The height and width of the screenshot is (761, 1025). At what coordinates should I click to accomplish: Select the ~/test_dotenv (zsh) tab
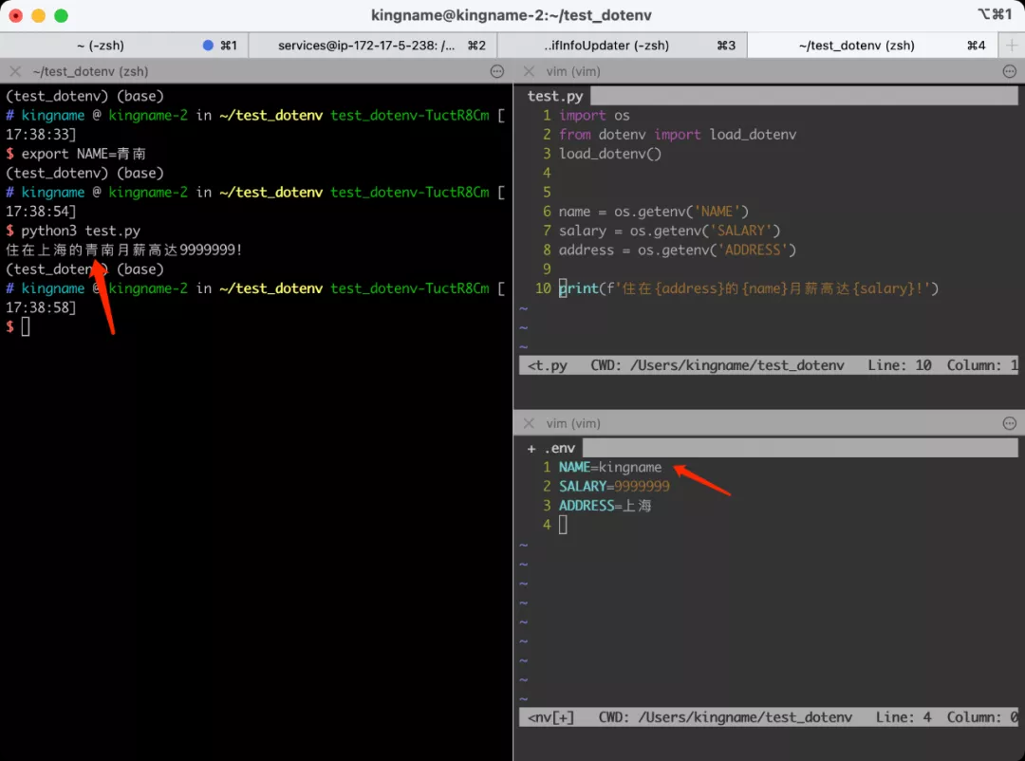click(x=856, y=46)
